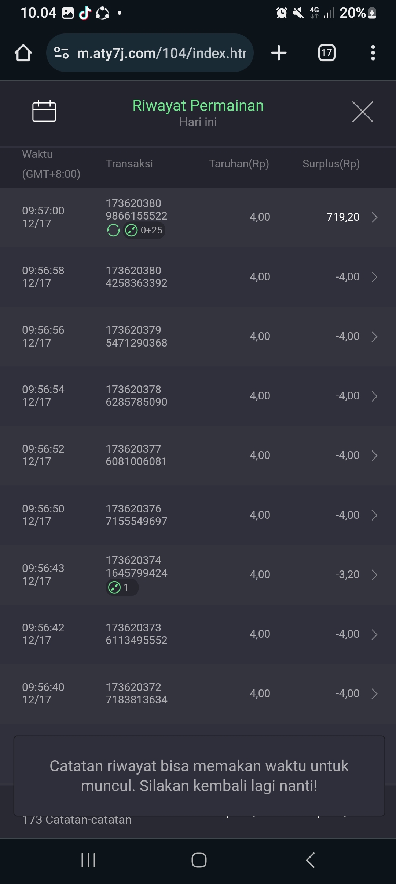The width and height of the screenshot is (396, 884).
Task: Tap the browser home icon
Action: point(23,53)
